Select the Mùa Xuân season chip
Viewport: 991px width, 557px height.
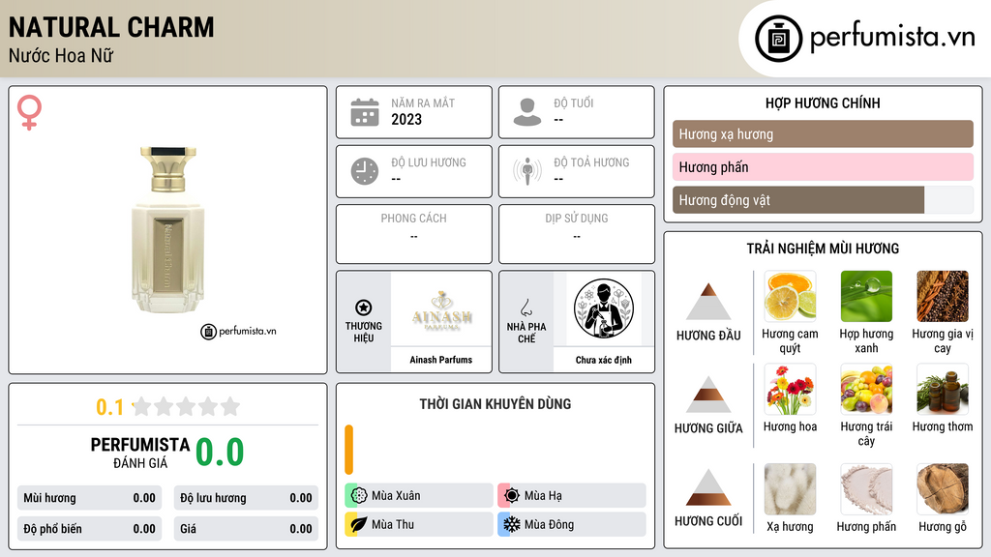(419, 495)
